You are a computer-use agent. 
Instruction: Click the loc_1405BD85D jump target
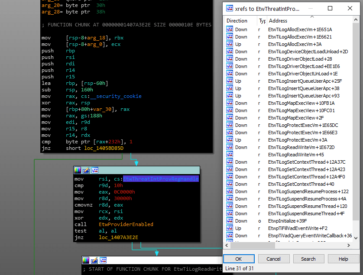(x=104, y=148)
